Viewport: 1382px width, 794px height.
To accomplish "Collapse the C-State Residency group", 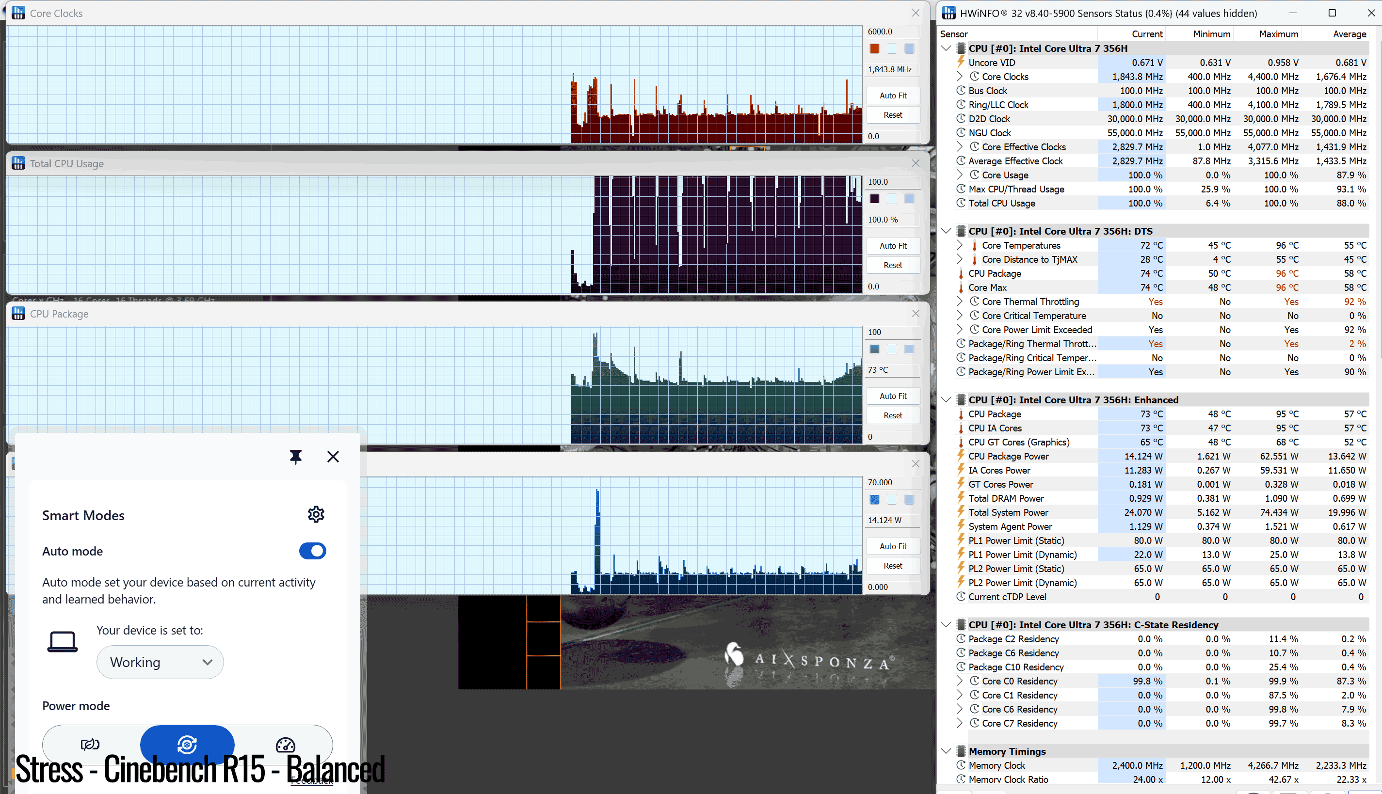I will pyautogui.click(x=946, y=624).
